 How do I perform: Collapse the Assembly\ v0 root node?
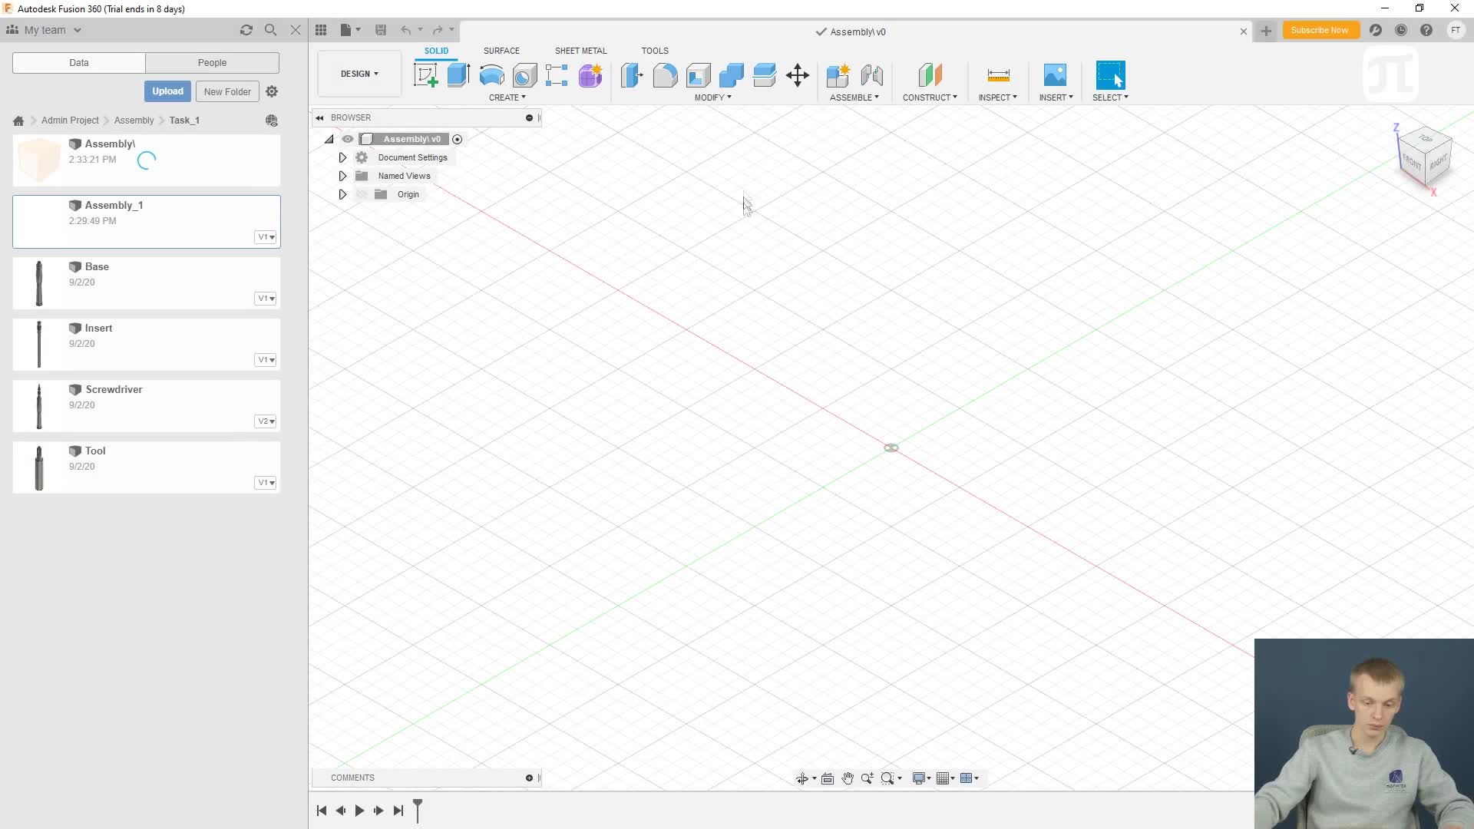[x=329, y=139]
